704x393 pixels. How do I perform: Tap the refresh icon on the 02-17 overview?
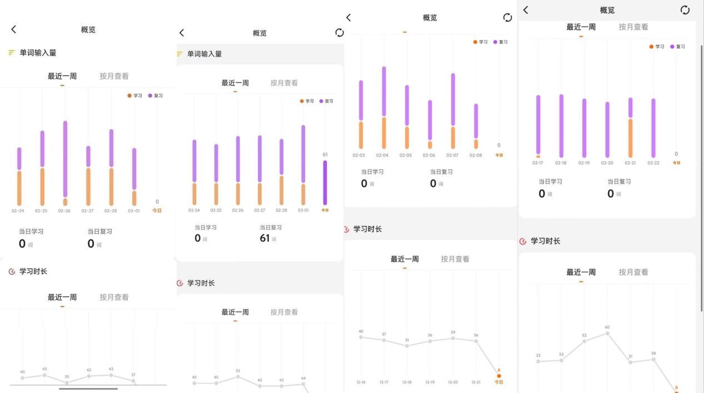(x=685, y=10)
